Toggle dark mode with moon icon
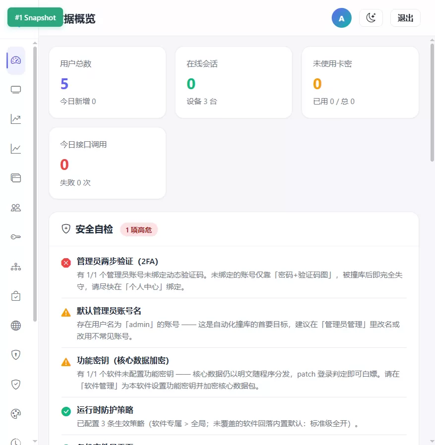 coord(371,18)
